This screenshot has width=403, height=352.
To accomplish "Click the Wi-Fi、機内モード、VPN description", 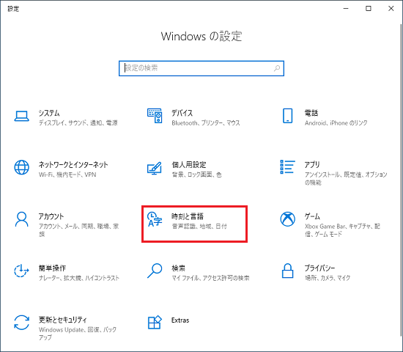I will pos(67,175).
